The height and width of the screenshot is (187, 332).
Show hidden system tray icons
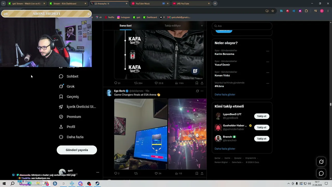[288, 184]
